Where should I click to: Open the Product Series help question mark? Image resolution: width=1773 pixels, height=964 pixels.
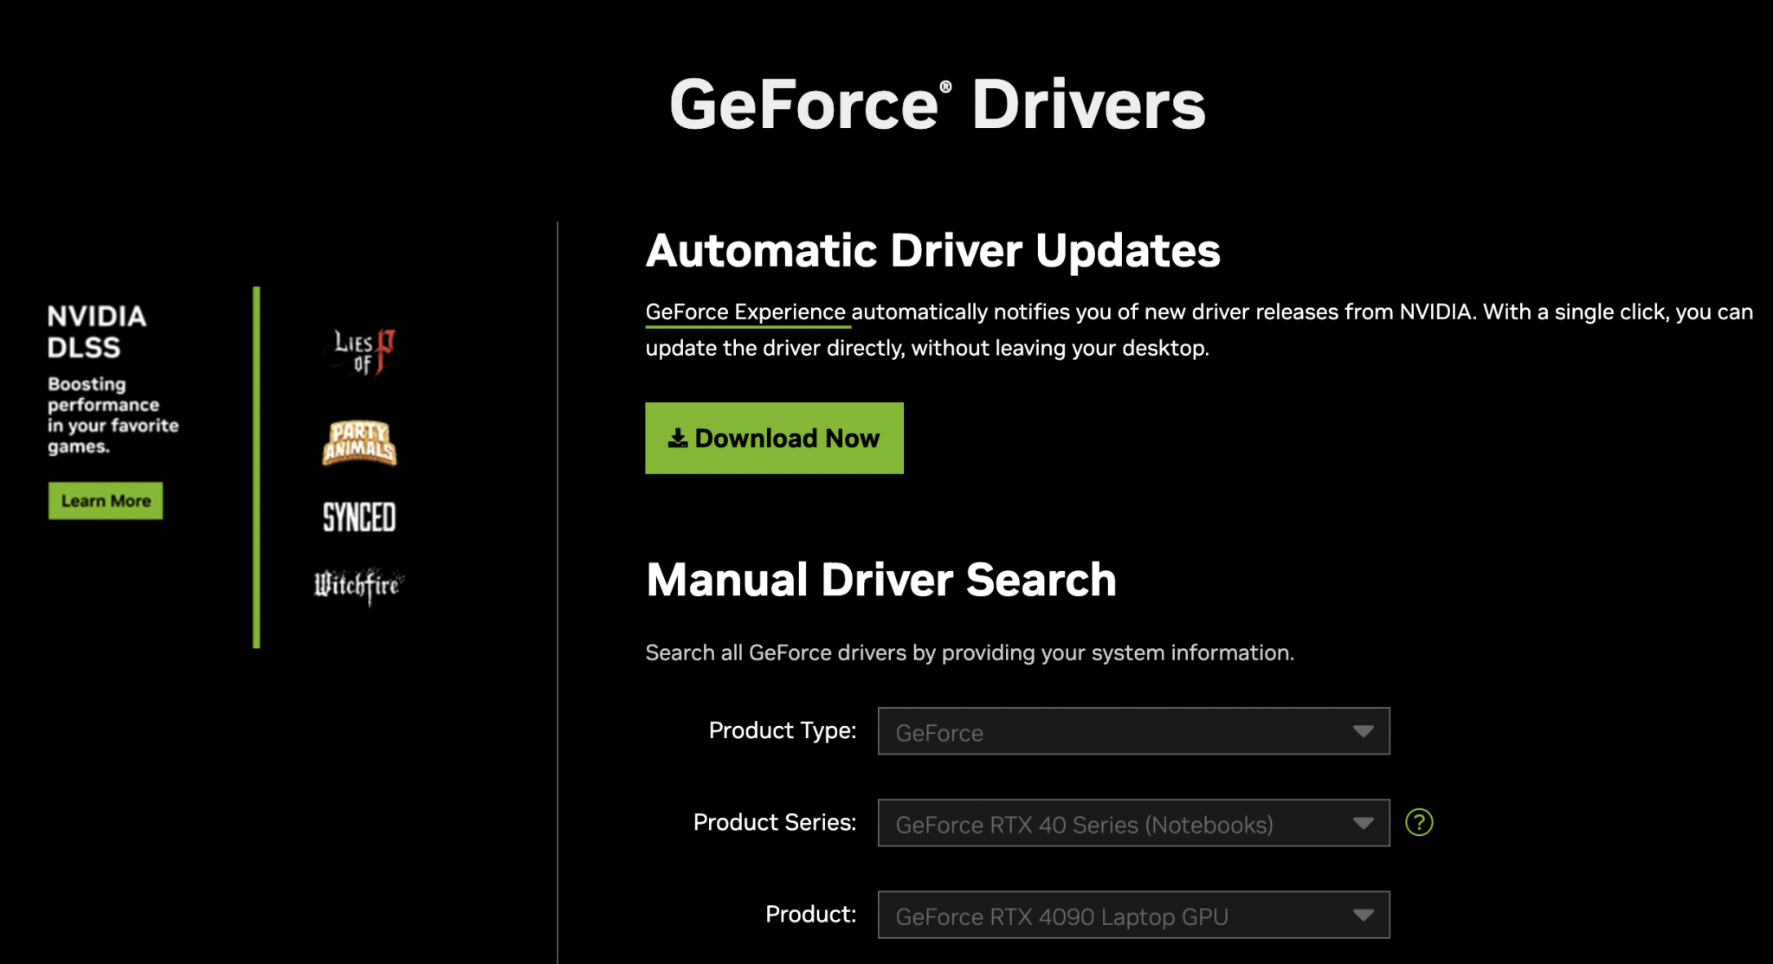(1419, 822)
